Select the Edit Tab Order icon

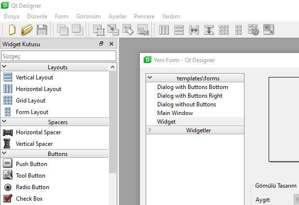pos(143,30)
